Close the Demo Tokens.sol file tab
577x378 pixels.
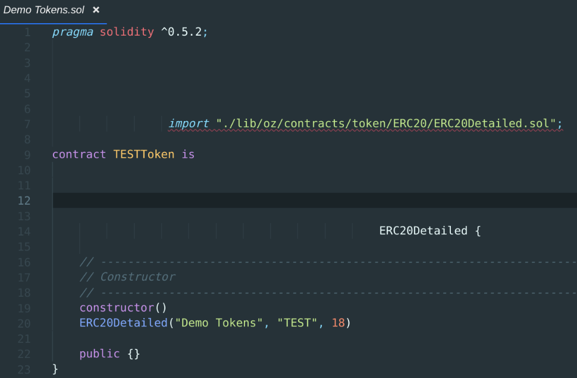[96, 9]
